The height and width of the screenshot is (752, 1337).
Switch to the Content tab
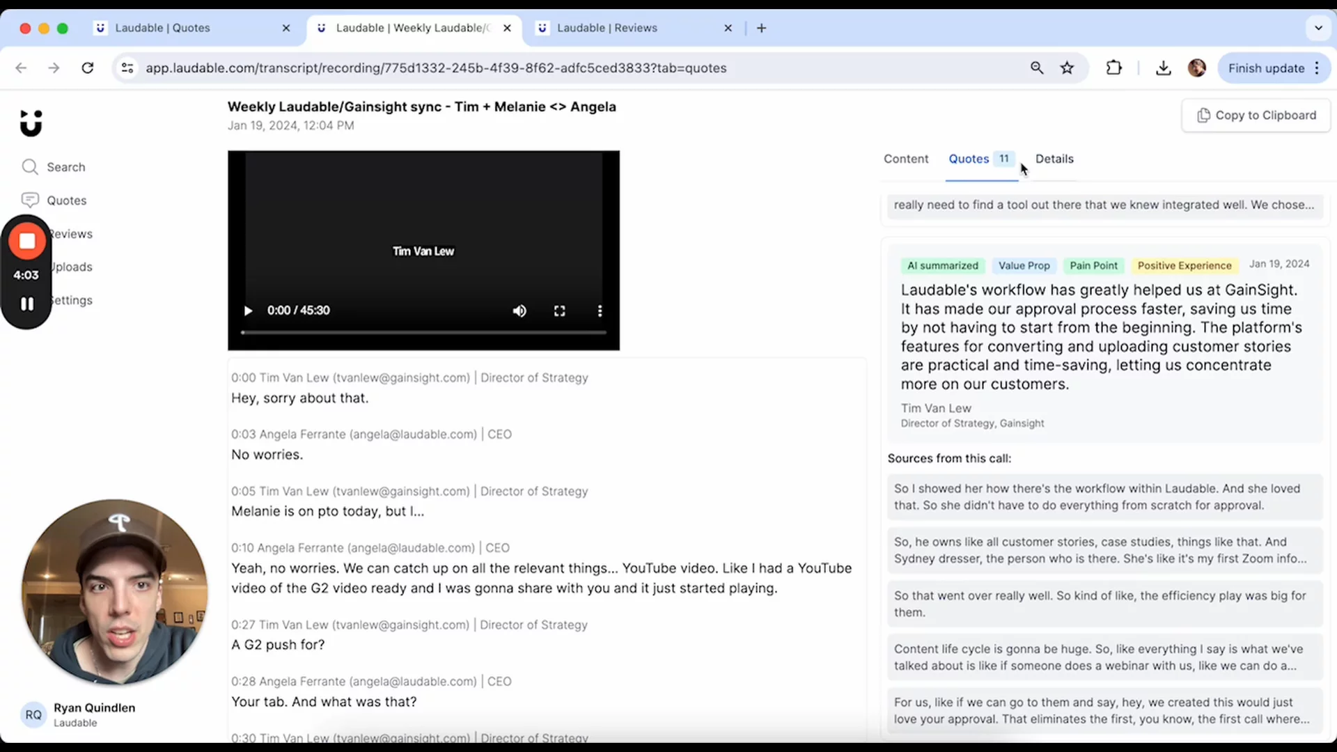click(x=905, y=159)
